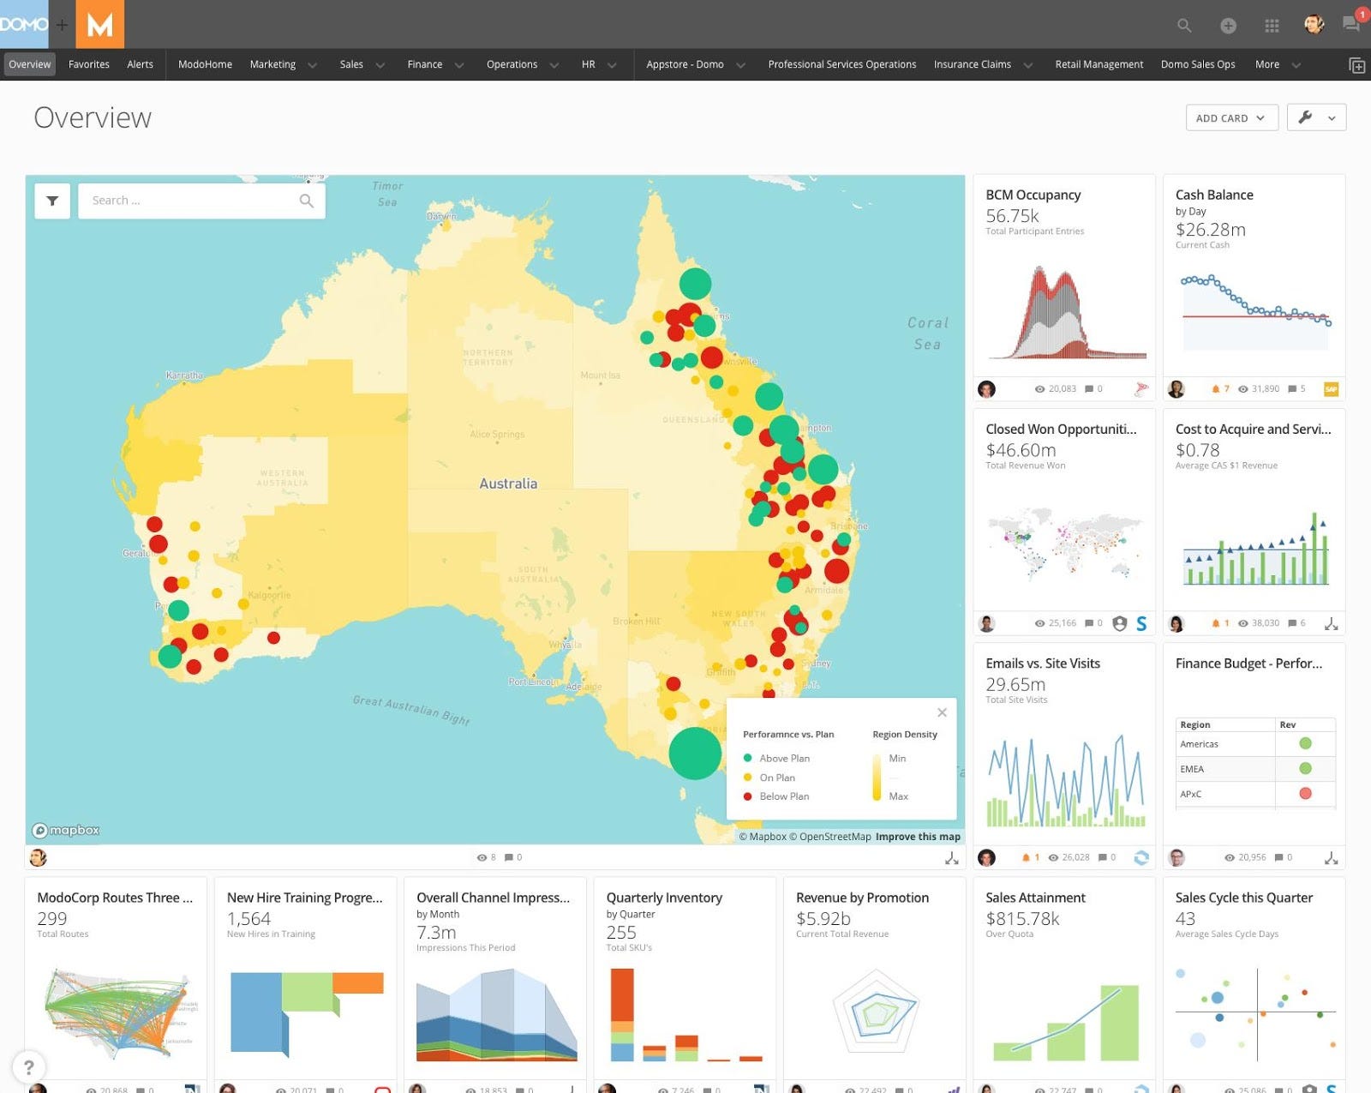Click views eye icon on Finance Budget
This screenshot has width=1371, height=1093.
(1229, 857)
